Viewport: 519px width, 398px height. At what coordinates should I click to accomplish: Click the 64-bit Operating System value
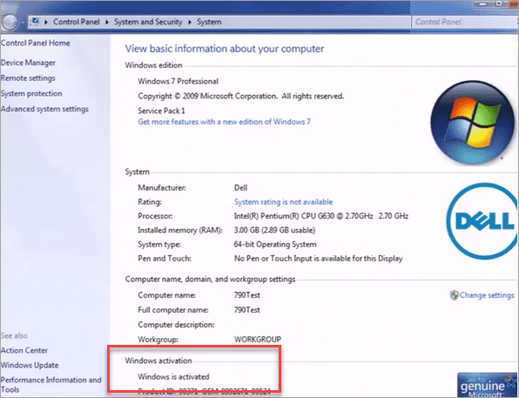tap(275, 245)
